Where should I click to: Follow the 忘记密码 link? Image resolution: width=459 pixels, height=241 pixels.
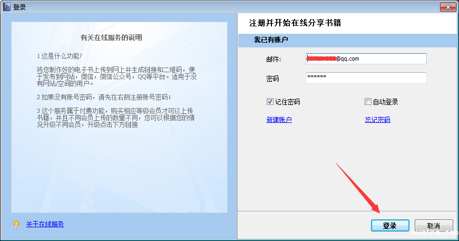(x=377, y=120)
